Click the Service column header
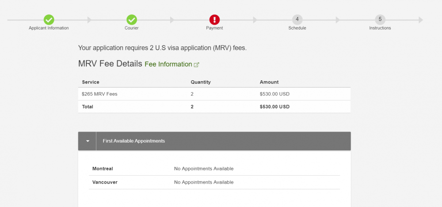 [91, 82]
